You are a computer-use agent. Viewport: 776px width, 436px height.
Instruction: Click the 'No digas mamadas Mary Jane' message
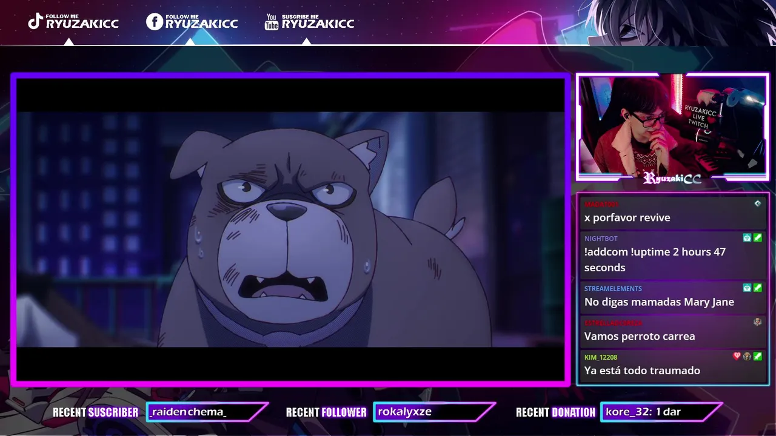click(x=659, y=302)
